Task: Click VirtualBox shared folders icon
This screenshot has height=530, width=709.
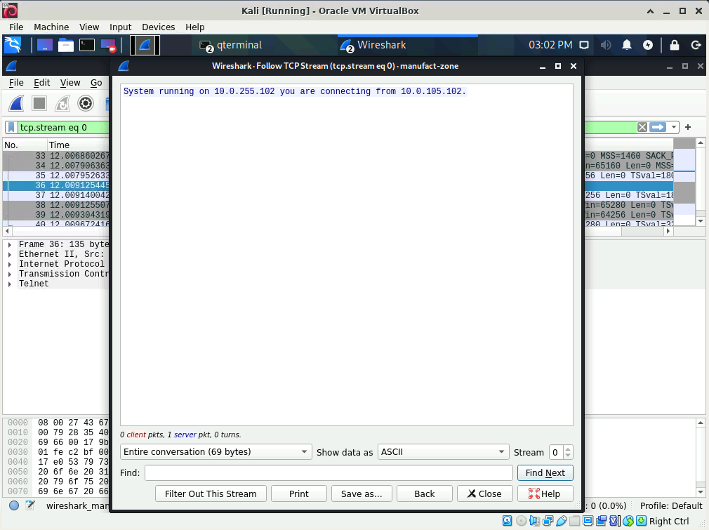Action: pos(575,521)
